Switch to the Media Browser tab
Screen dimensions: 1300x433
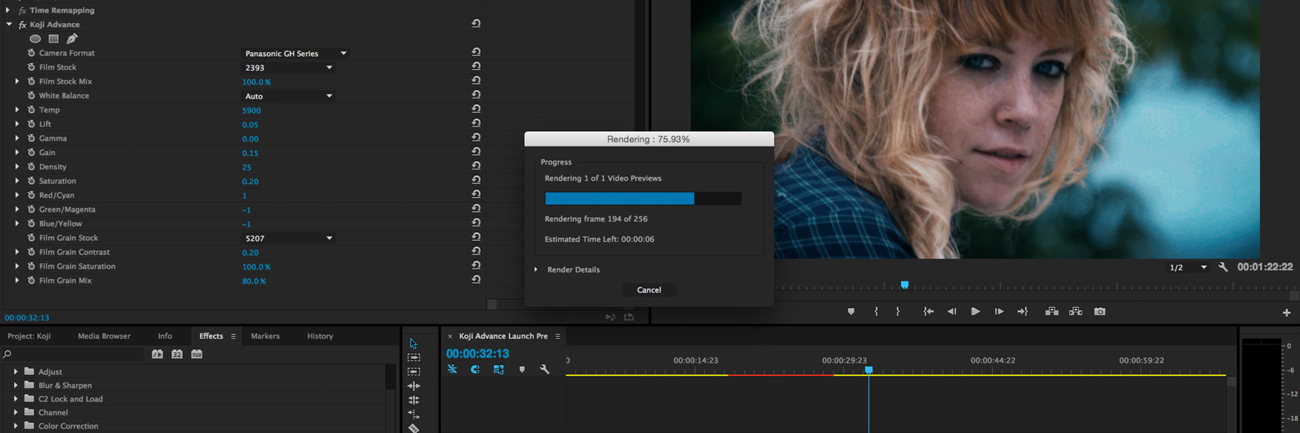104,336
